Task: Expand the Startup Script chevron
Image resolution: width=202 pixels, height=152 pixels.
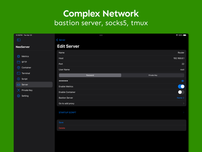Action: [x=183, y=113]
